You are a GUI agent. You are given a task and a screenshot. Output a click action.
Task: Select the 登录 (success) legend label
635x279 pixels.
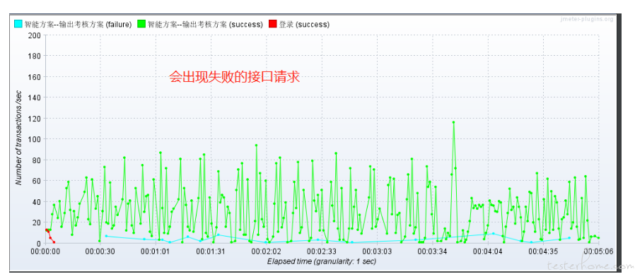tap(304, 24)
